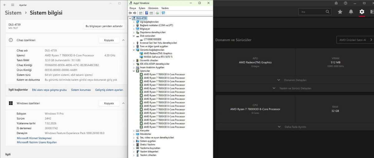374x158 pixels.
Task: Select Yazılım cihazları in device tree
Action: (148, 155)
